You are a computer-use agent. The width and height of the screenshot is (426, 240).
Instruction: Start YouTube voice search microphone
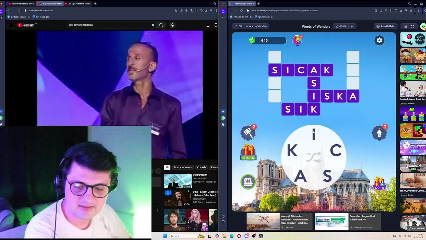(x=172, y=25)
